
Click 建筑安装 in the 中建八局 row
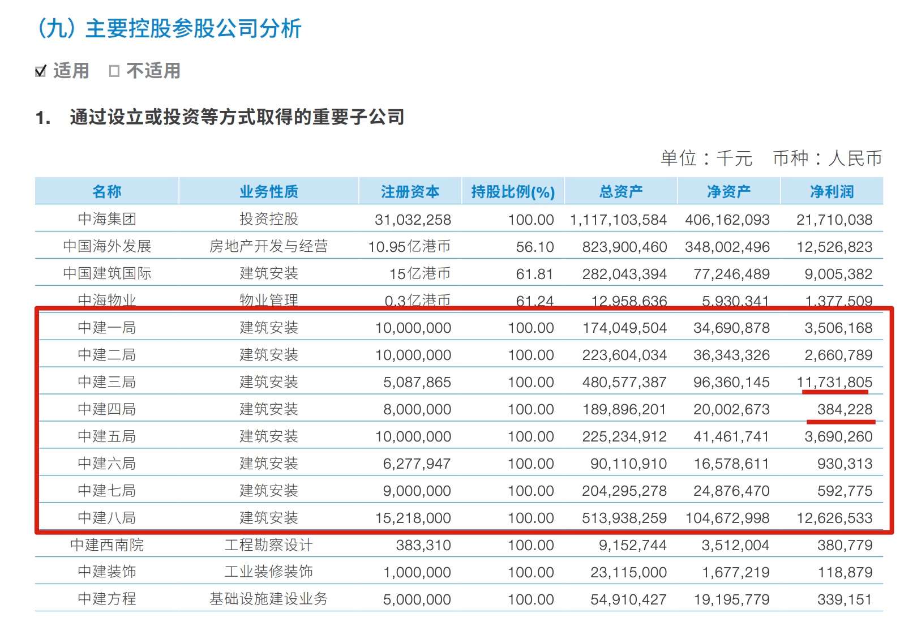click(269, 518)
